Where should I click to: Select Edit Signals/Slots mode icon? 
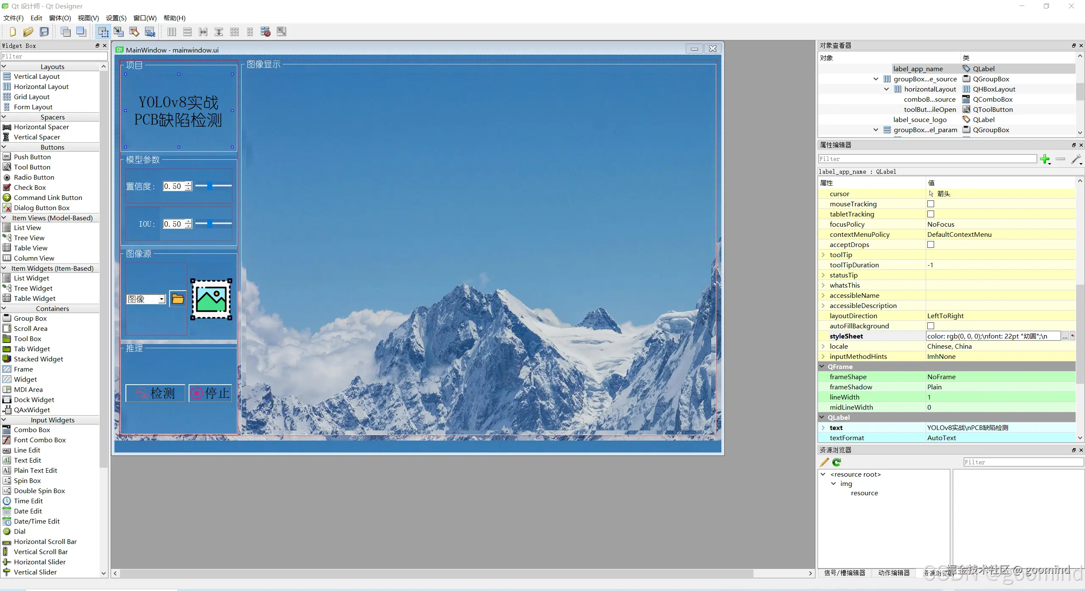point(119,32)
